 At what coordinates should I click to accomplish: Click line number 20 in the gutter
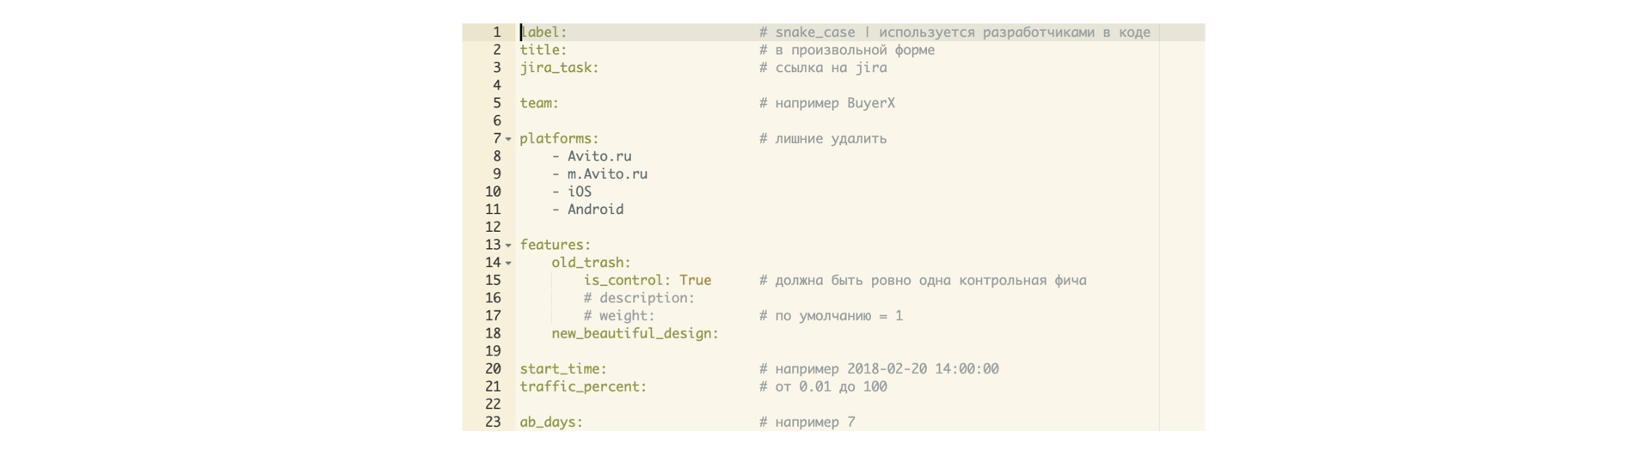493,369
